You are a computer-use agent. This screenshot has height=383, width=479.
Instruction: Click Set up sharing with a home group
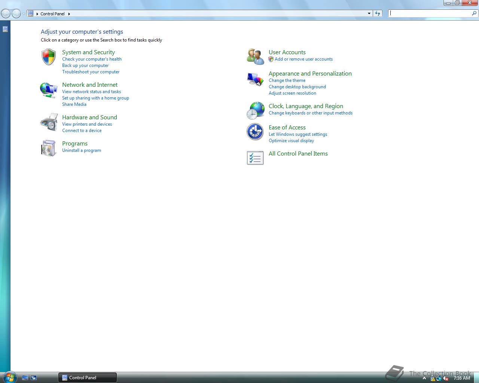tap(95, 98)
